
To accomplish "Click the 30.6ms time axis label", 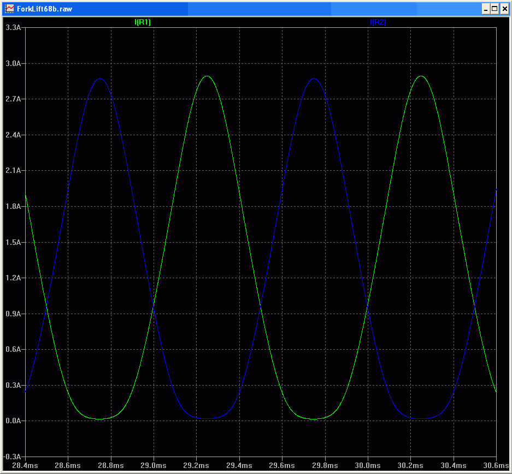I will (496, 465).
